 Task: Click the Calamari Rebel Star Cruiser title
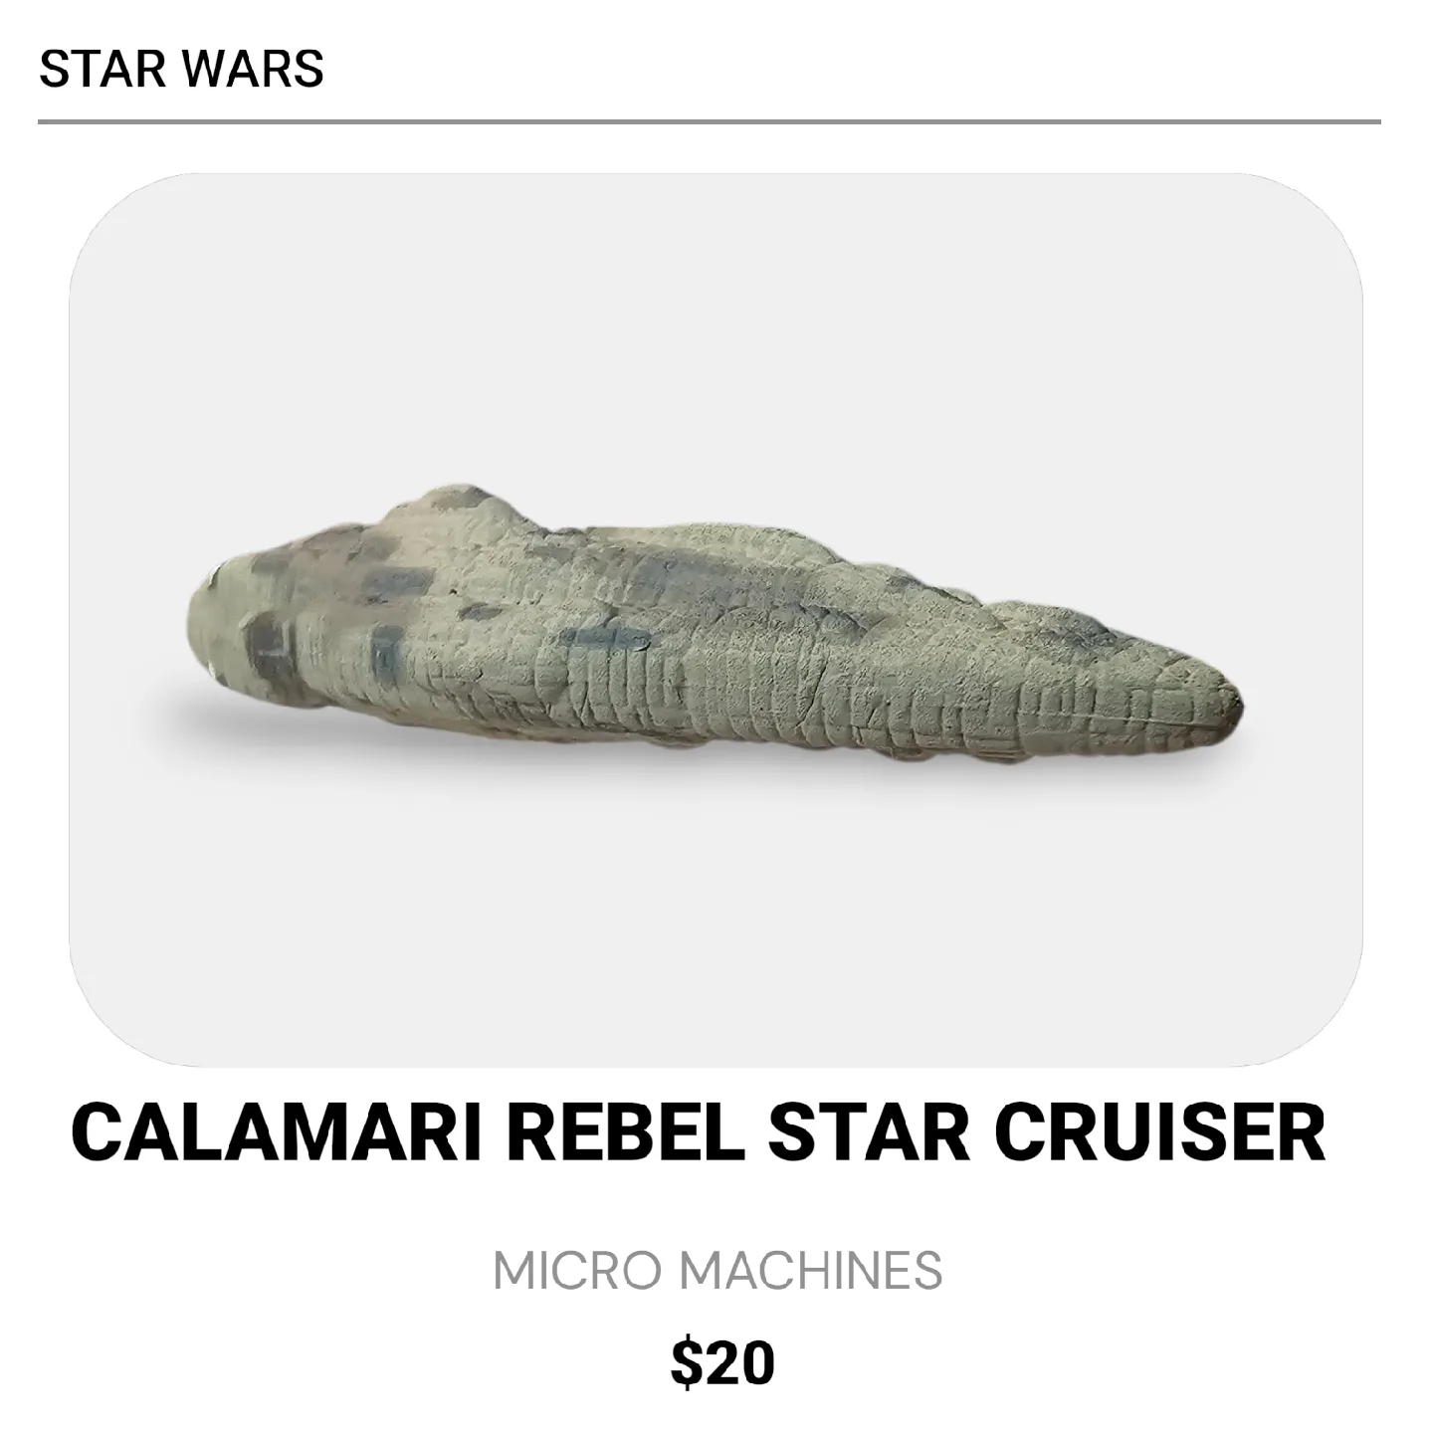tap(698, 1132)
